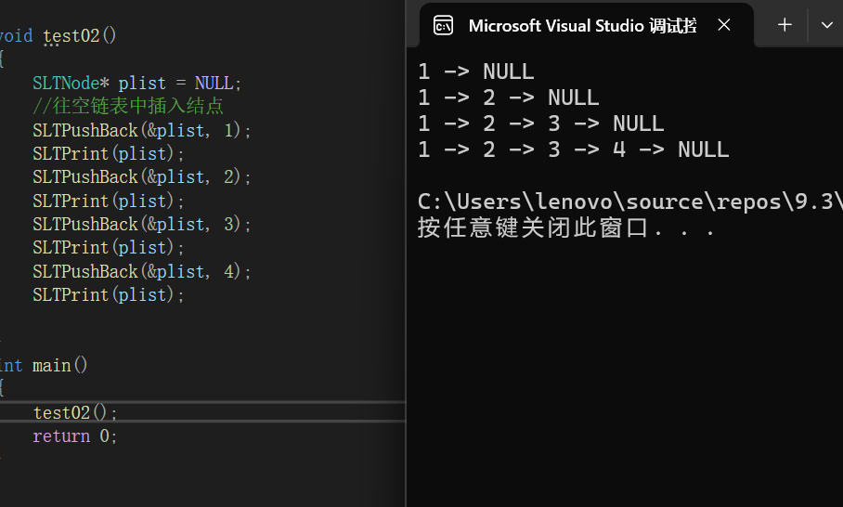Image resolution: width=843 pixels, height=507 pixels.
Task: Click code line 'SLTPushBack(&plist, 1);'
Action: click(x=142, y=131)
